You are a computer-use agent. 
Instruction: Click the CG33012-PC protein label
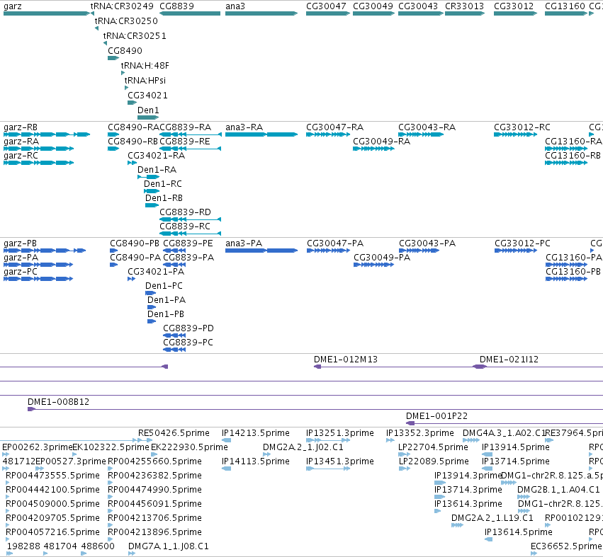click(522, 243)
